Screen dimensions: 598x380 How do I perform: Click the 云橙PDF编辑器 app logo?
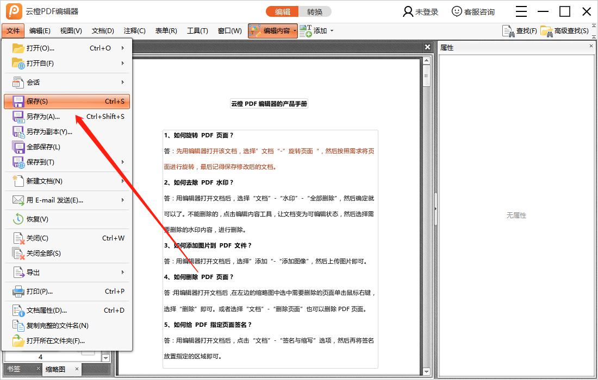tap(14, 11)
